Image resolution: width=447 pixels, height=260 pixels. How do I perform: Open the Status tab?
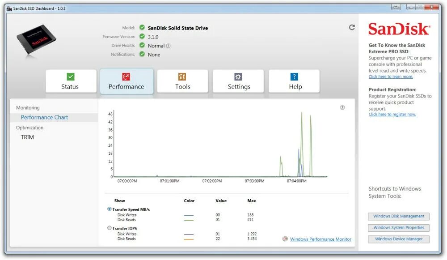coord(71,81)
